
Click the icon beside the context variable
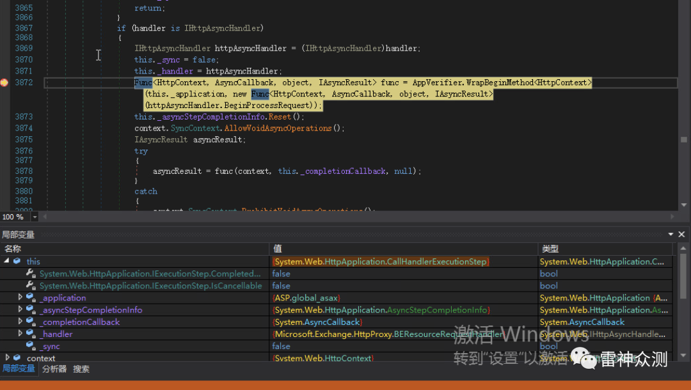(x=17, y=358)
